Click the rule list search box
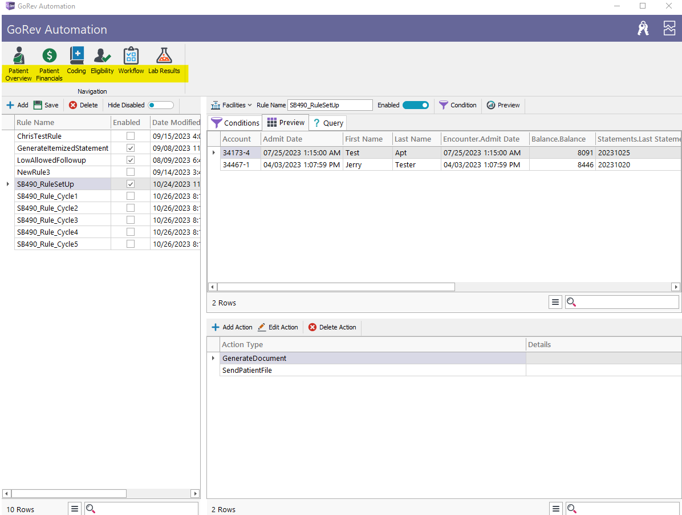Viewport: 682px width, 515px height. [x=141, y=509]
